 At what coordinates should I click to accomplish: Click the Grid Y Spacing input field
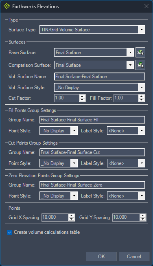click(x=126, y=217)
